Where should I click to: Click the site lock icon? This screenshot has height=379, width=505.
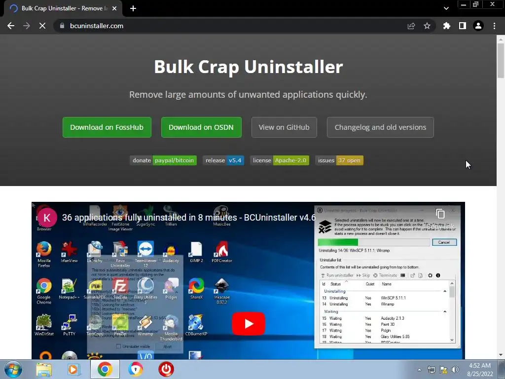pos(62,26)
